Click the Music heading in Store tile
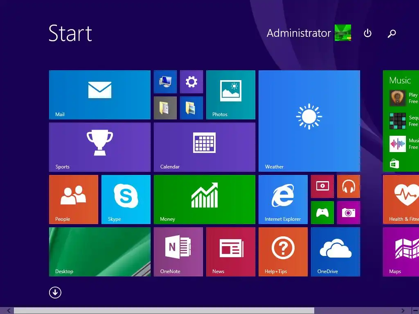Screen dimensions: 419x314 [x=400, y=80]
